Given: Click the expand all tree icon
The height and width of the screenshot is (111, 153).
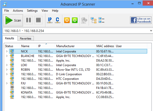Looking at the screenshot, I should (93, 20).
